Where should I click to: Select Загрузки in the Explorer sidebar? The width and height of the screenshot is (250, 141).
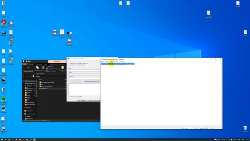30,86
